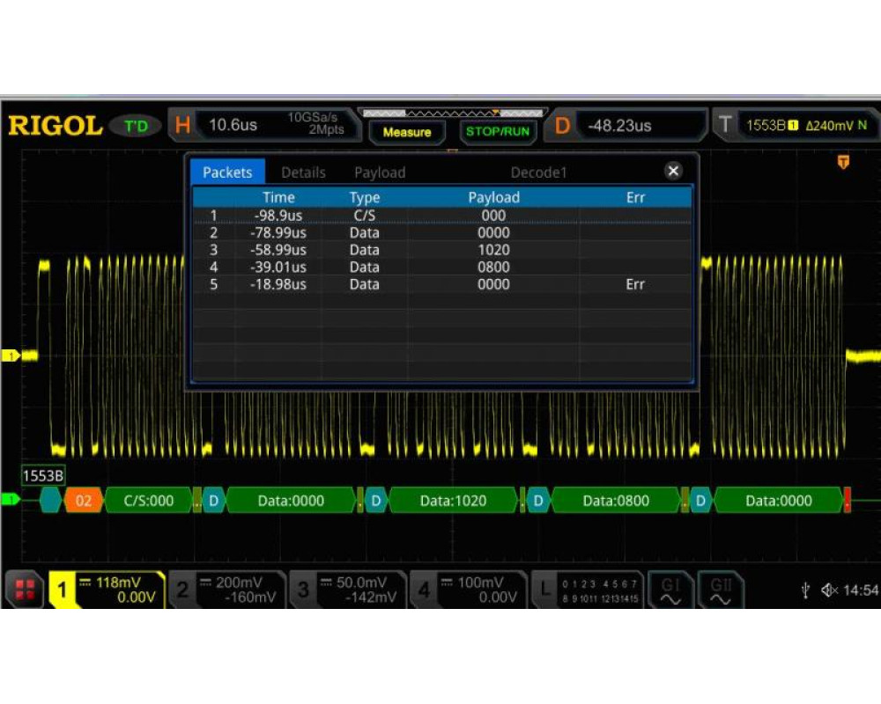881x704 pixels.
Task: Click the T'D trigger status badge
Action: [136, 126]
